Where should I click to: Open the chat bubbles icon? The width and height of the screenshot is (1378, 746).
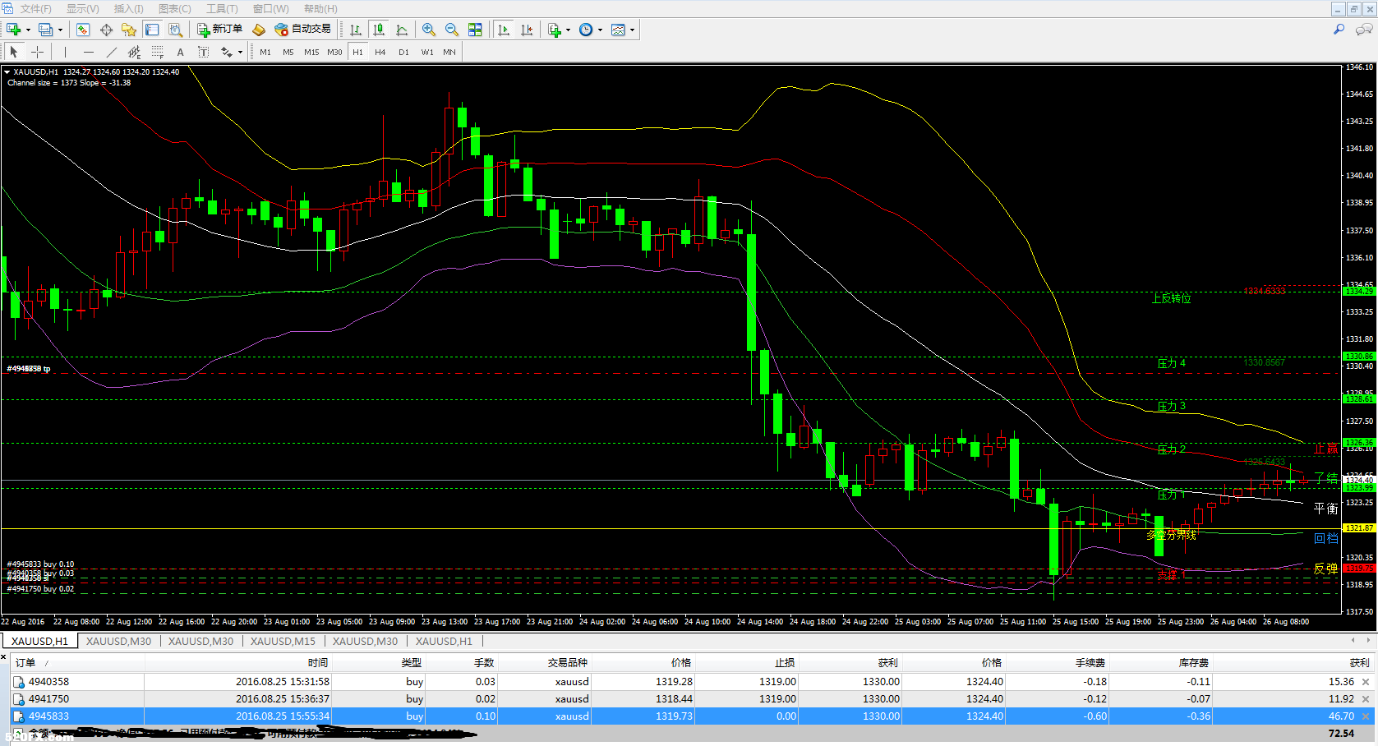1364,30
